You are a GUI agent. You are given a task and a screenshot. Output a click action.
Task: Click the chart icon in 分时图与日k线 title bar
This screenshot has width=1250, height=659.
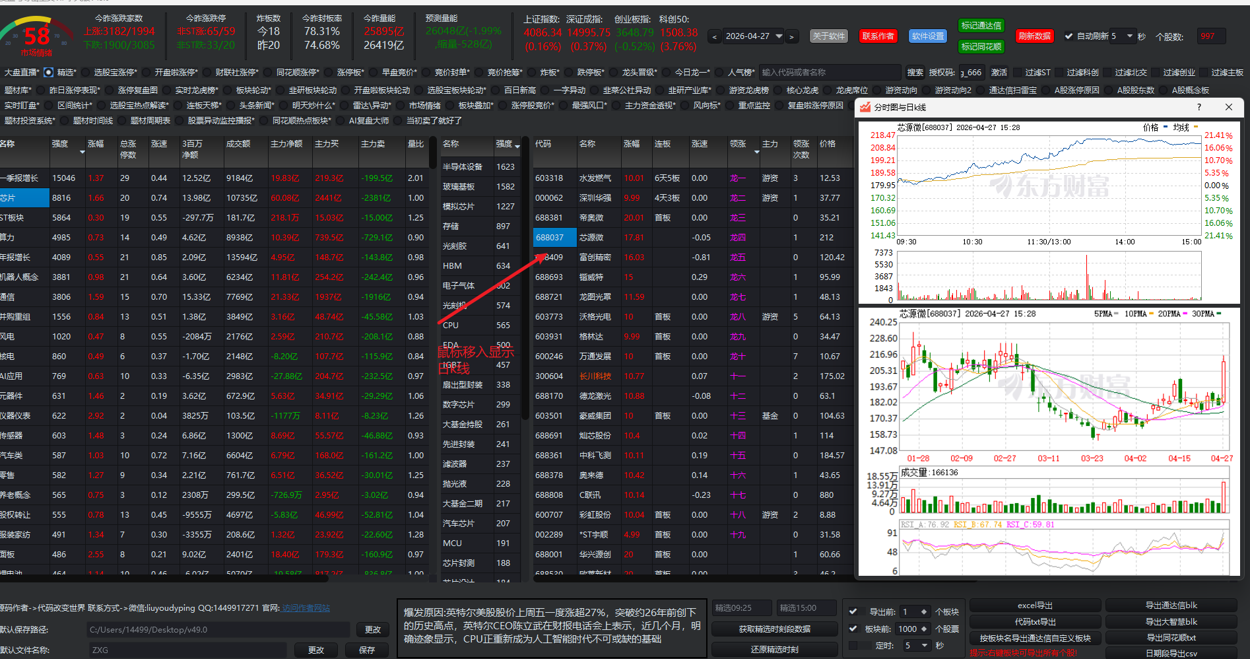[x=865, y=107]
